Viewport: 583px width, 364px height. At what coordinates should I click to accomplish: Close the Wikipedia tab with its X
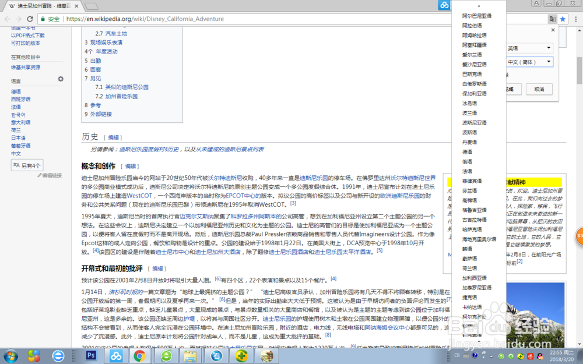pos(76,6)
